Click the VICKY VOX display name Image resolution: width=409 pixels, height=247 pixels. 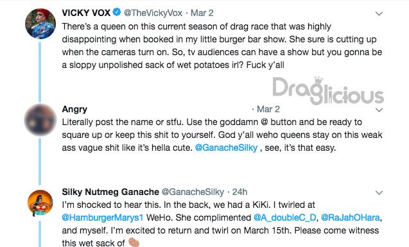coord(86,13)
